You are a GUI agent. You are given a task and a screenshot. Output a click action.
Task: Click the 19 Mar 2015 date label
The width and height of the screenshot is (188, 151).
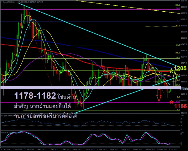(x=89, y=149)
